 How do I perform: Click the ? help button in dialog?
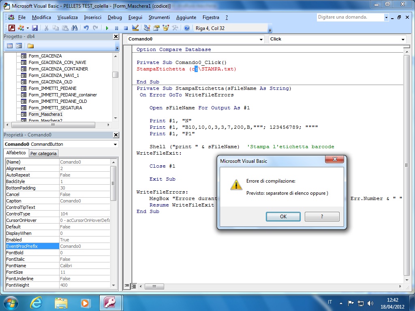point(322,217)
